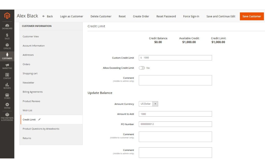This screenshot has height=168, width=265.
Task: Select the Credit Limit tab
Action: [x=51, y=120]
